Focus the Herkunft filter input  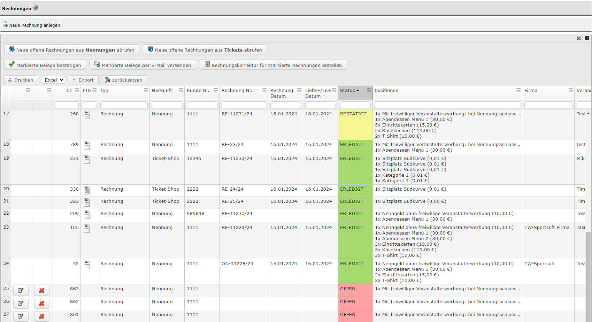click(x=167, y=105)
